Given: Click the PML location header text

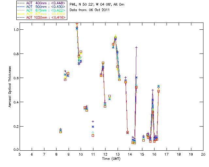Looking at the screenshot, I should tap(97, 5).
